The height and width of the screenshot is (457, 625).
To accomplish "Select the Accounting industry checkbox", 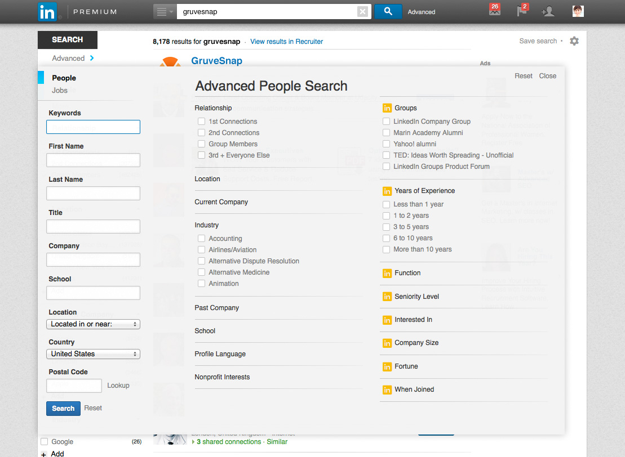I will (x=201, y=239).
